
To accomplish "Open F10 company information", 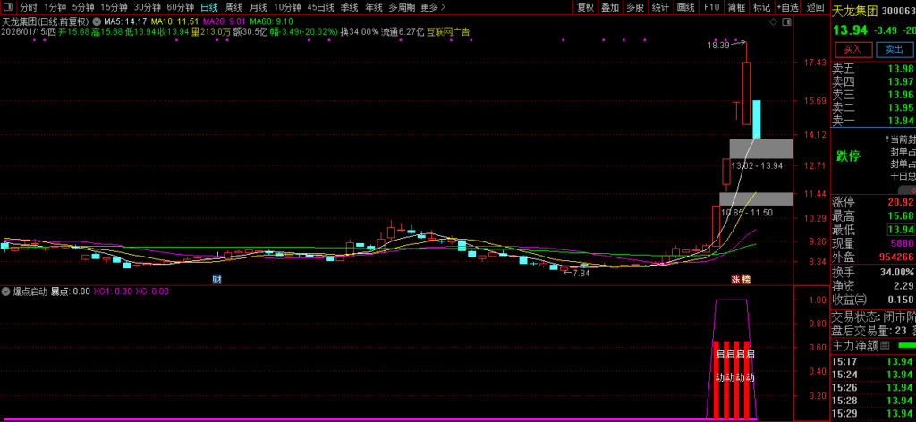I will (x=711, y=7).
